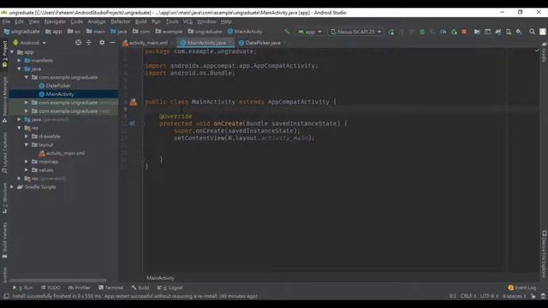The height and width of the screenshot is (308, 548).
Task: Open the Logcat tool window button
Action: click(170, 287)
